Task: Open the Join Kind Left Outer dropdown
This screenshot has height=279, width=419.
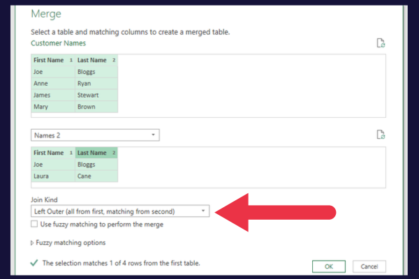Action: [x=120, y=211]
